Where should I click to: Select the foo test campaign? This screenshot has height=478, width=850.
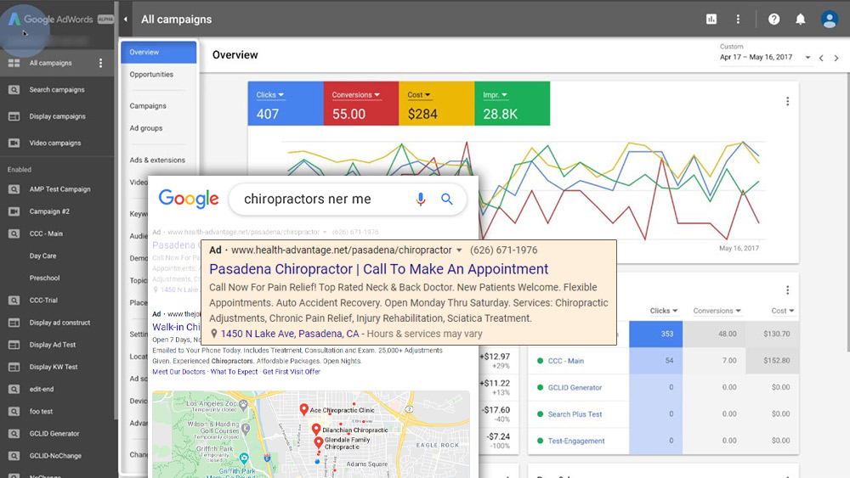[41, 412]
